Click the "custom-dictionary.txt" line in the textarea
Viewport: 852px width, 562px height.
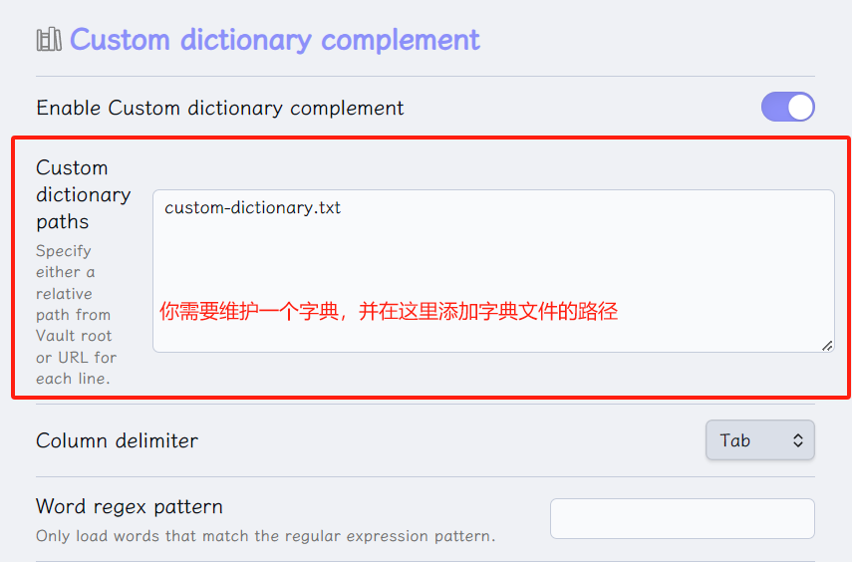[252, 208]
